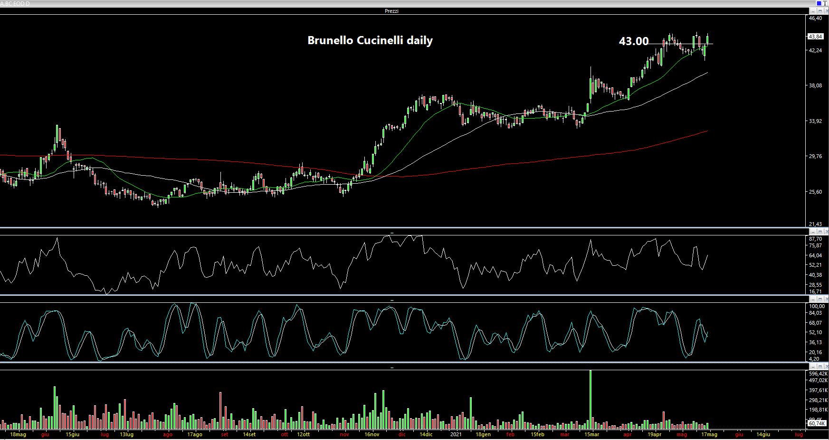The width and height of the screenshot is (829, 440).
Task: Click the 100,00 stochastic axis value
Action: tap(816, 306)
